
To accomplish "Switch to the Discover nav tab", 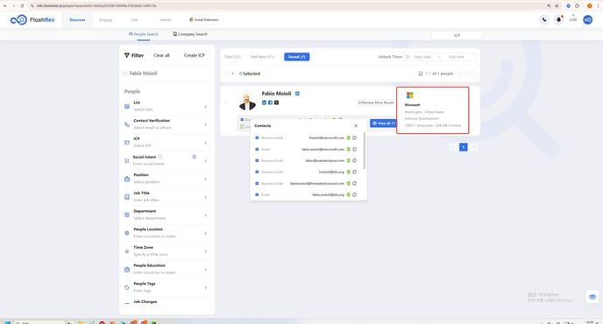I will (x=77, y=19).
